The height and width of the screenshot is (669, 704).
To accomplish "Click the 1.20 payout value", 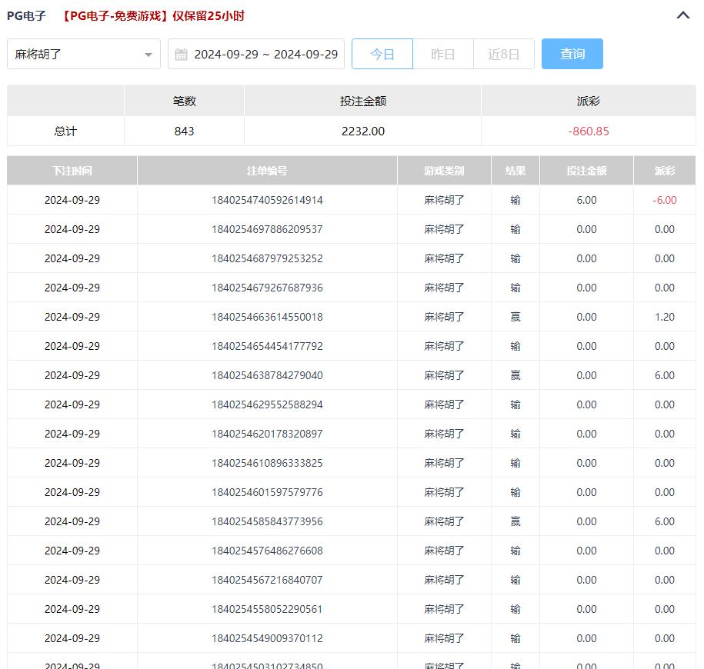I will tap(664, 317).
